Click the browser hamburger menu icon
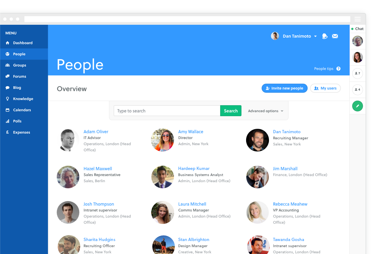This screenshot has width=392, height=254. tap(357, 19)
